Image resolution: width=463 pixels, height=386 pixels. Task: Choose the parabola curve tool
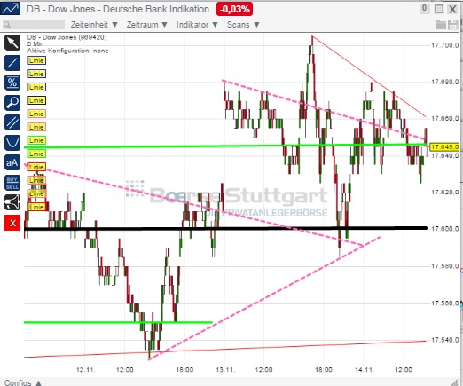(x=12, y=143)
